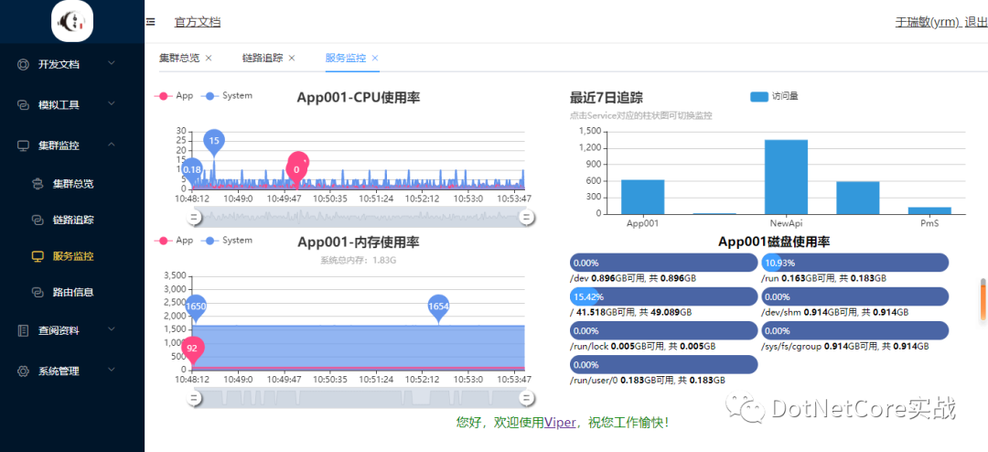This screenshot has height=452, width=988.
Task: Switch to the 链路追踪 tab
Action: click(263, 58)
